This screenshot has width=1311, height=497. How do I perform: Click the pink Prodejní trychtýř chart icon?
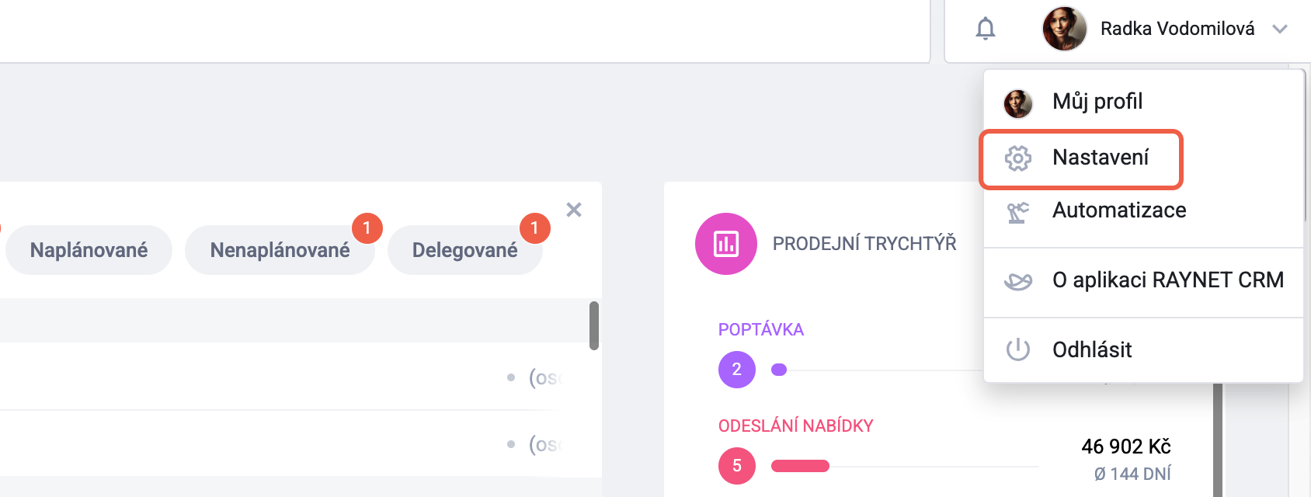[725, 244]
